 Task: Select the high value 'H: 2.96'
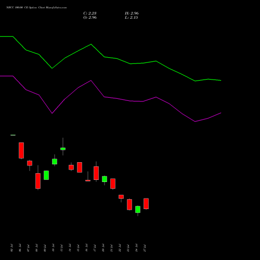pos(132,14)
